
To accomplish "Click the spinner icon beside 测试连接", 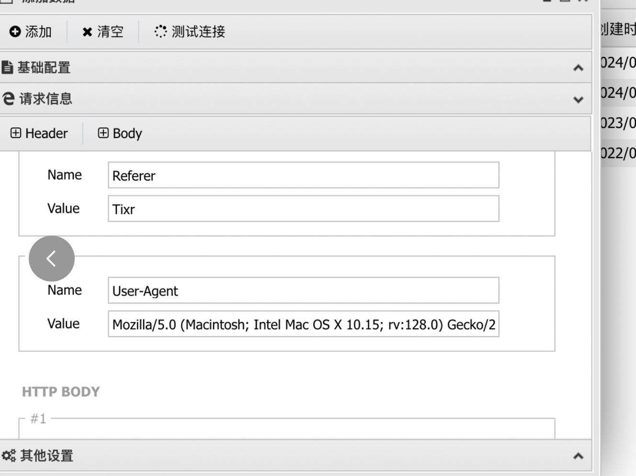I will 160,32.
